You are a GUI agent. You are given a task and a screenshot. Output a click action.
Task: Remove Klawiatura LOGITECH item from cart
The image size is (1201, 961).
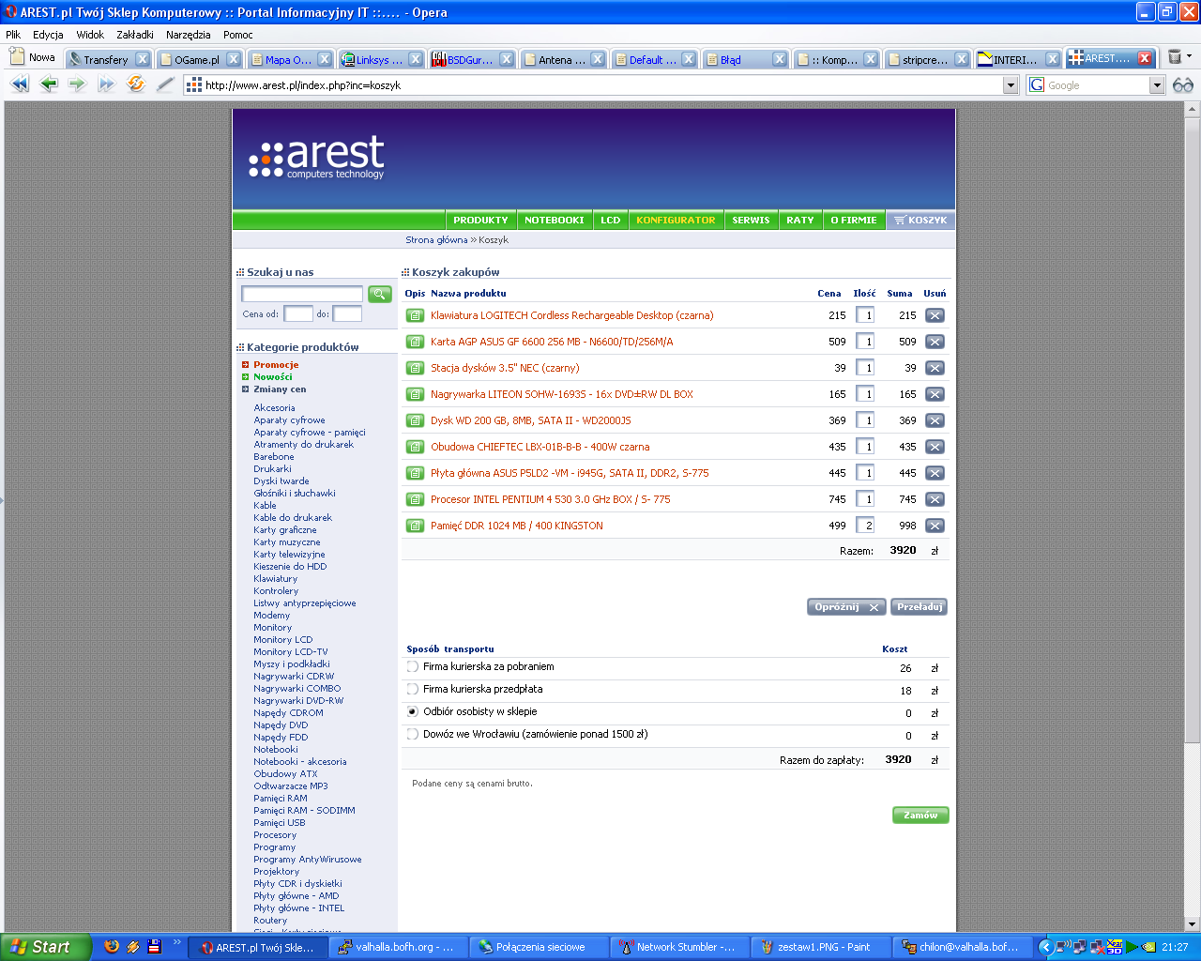click(935, 316)
